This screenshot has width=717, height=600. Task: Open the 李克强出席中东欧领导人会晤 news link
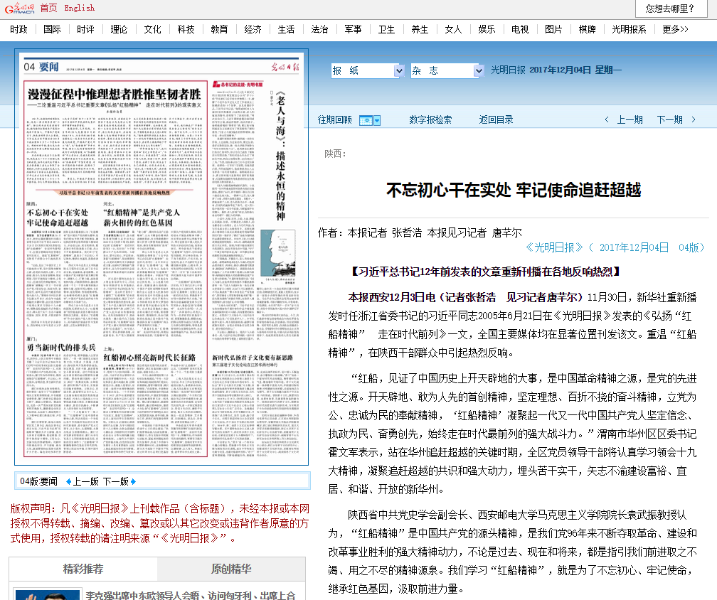pyautogui.click(x=191, y=595)
